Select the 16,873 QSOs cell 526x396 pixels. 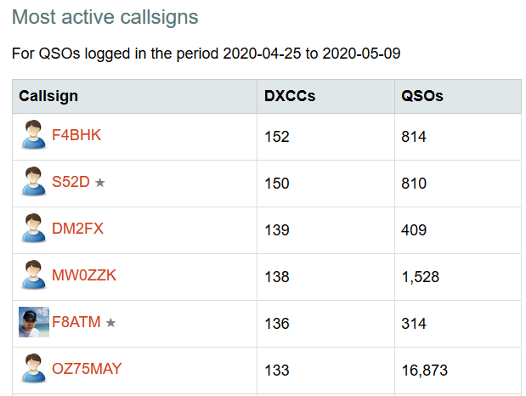(425, 371)
